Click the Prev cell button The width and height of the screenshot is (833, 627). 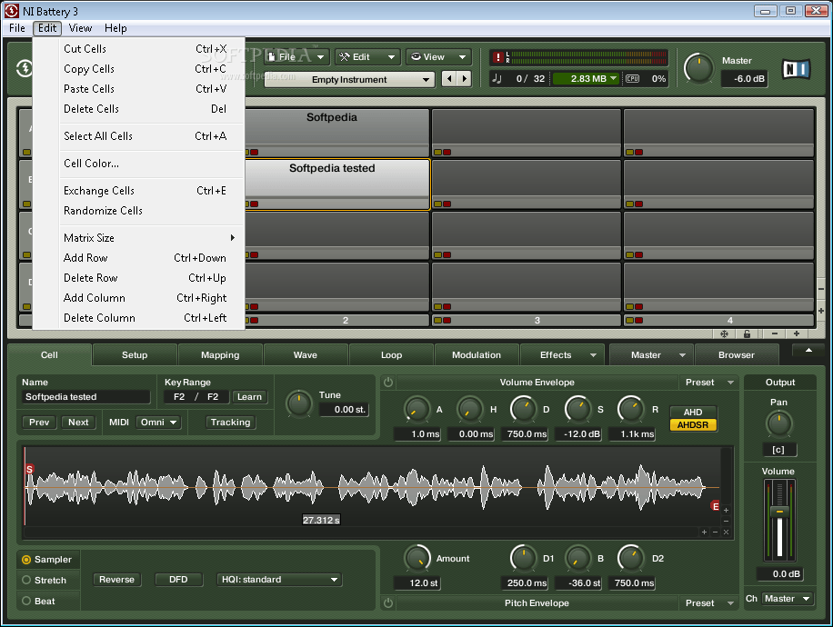pos(39,422)
